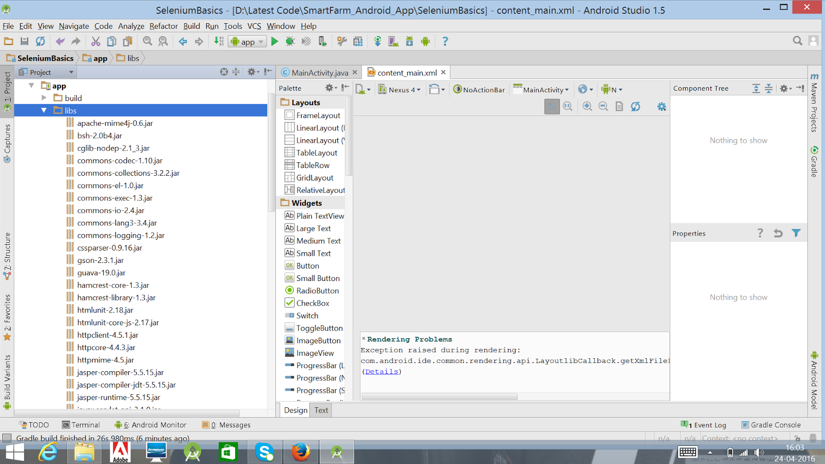Open the Event Log panel
The width and height of the screenshot is (825, 464).
tap(704, 425)
